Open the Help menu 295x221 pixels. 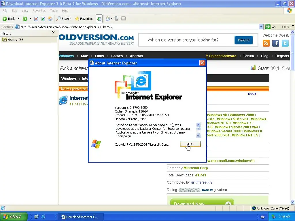pos(65,11)
